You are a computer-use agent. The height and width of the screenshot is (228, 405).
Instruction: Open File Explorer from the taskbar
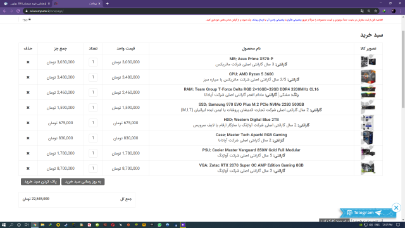[42, 225]
